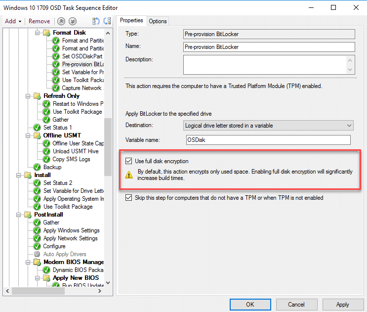The height and width of the screenshot is (312, 367).
Task: Uncheck Use full disk encryption
Action: coord(128,161)
